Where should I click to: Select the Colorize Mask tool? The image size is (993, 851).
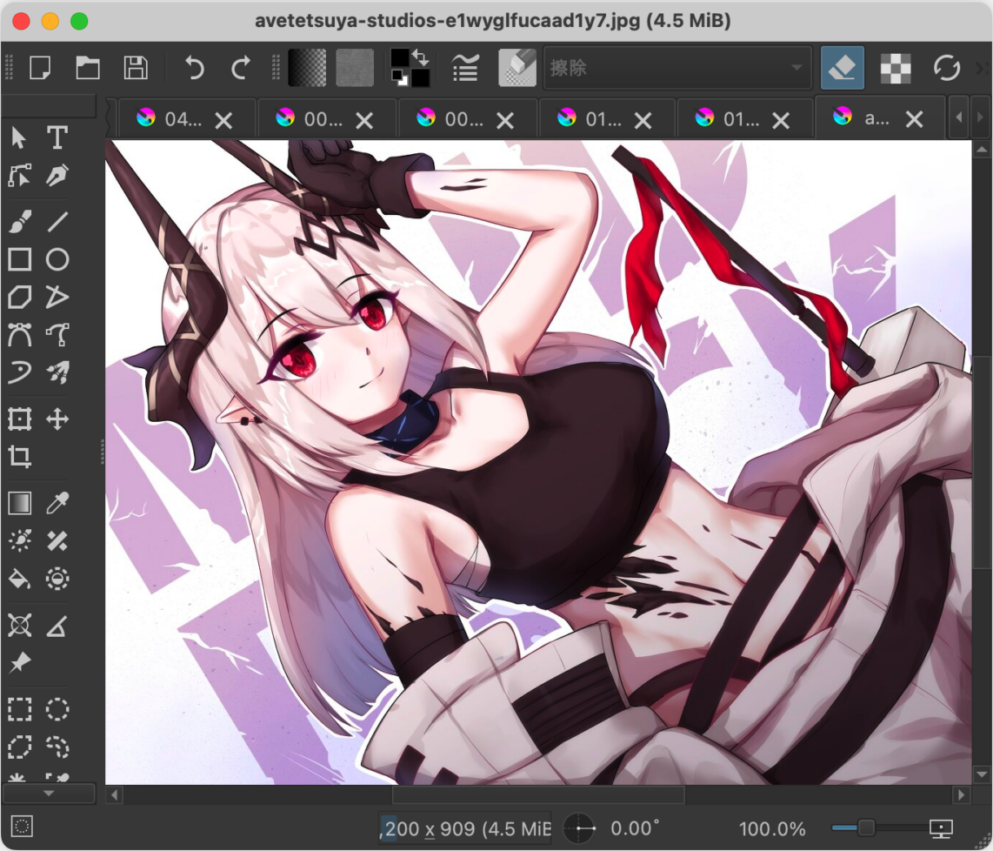19,540
